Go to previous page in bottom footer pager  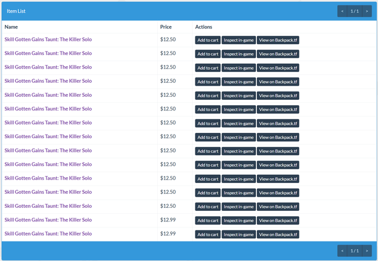click(x=343, y=251)
